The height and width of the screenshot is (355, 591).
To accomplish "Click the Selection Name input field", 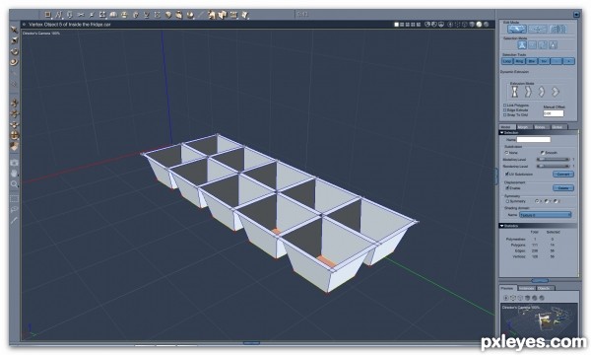I will click(x=533, y=140).
